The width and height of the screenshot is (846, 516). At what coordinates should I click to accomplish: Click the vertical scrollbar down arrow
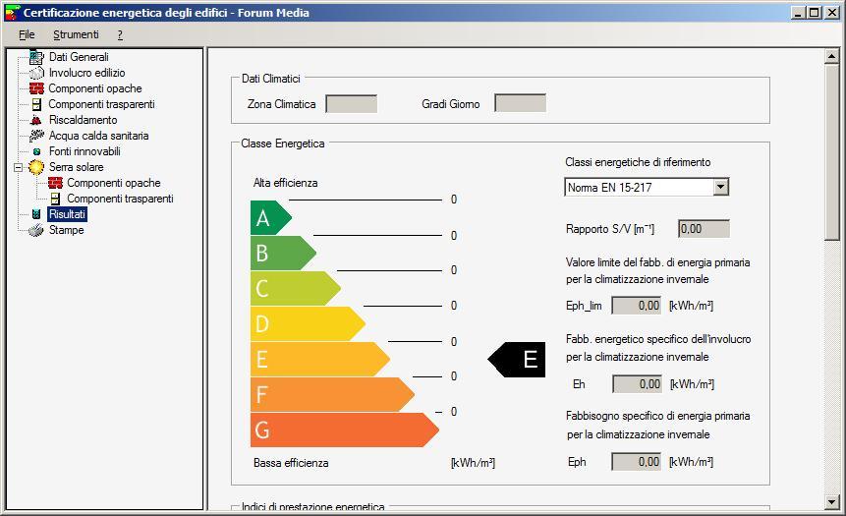832,507
